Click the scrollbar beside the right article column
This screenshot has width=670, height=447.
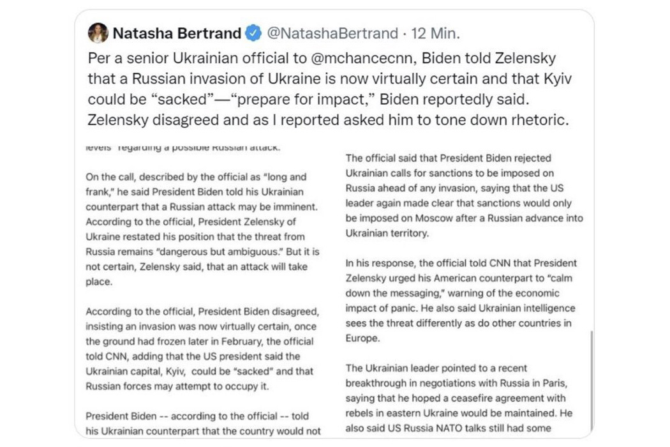tap(592, 381)
